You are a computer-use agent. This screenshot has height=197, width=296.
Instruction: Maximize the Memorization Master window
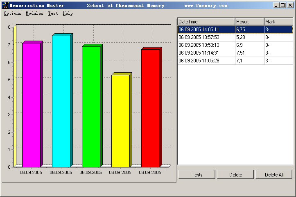[x=283, y=5]
